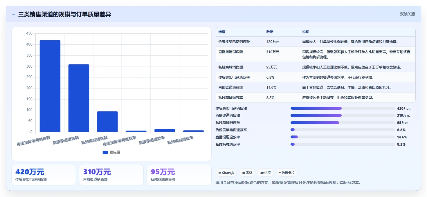Click the slanted x-axis label 私域商城销售额
This screenshot has height=197, width=427.
point(94,140)
